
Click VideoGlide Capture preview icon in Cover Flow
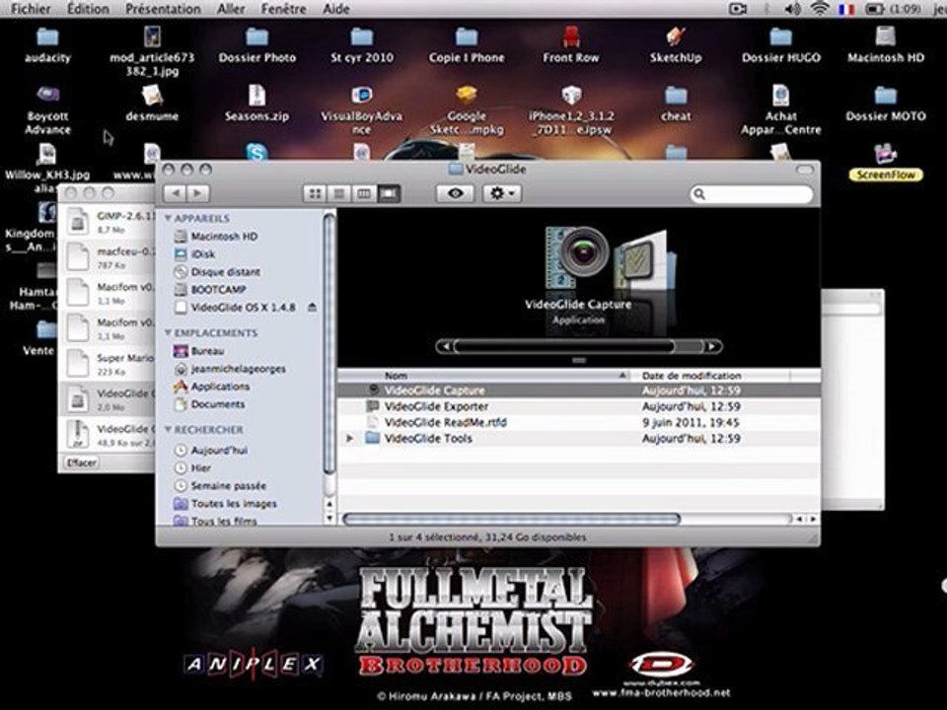click(579, 258)
